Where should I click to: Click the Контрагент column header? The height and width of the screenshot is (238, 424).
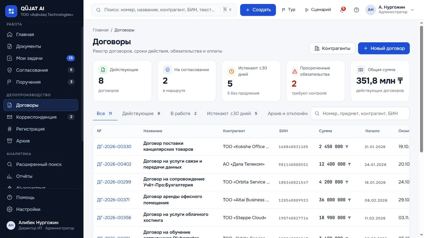(234, 131)
